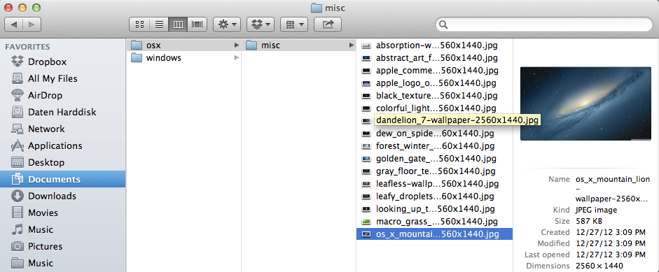Click the JPEG image Kind value

coord(597,210)
